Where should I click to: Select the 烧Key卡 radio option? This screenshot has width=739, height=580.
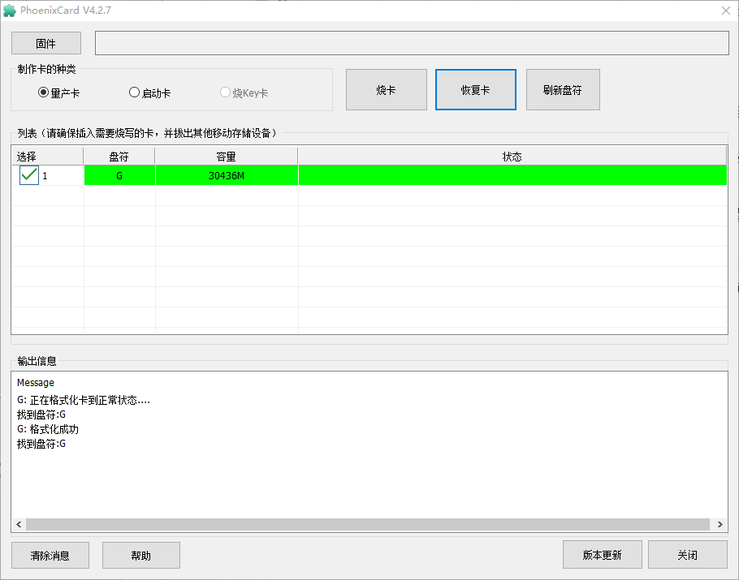225,92
